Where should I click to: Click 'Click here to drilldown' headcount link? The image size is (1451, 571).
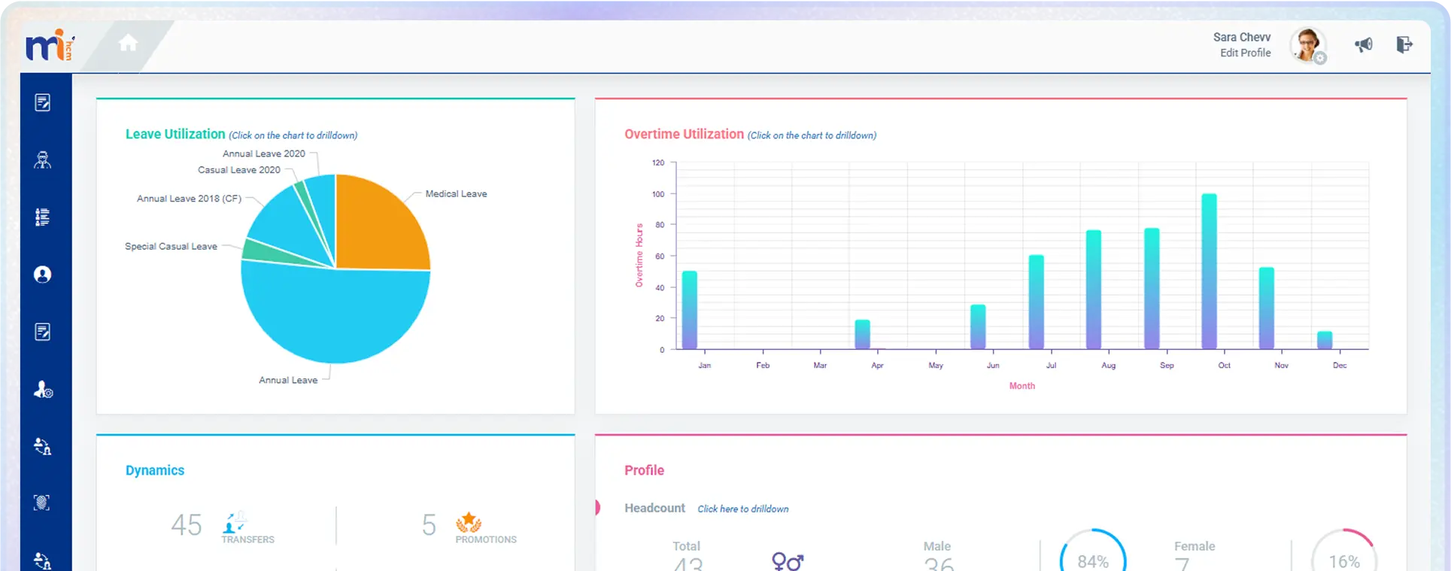[743, 509]
